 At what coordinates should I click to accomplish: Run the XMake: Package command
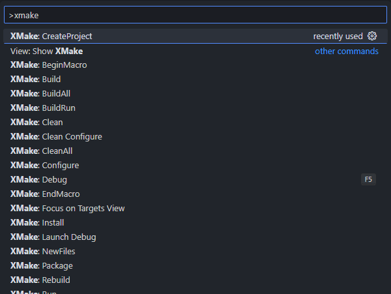[42, 266]
